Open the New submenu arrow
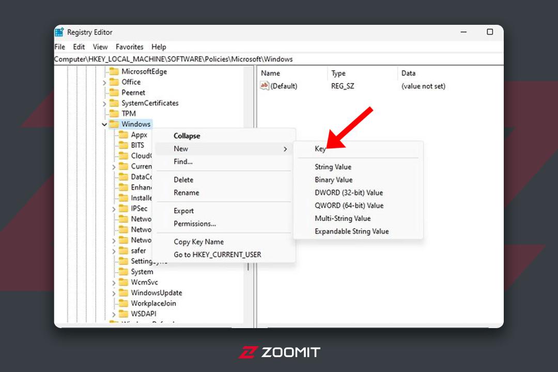 (285, 149)
